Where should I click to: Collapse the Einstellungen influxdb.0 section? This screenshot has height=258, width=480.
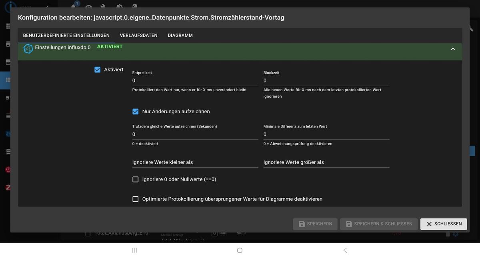(453, 49)
